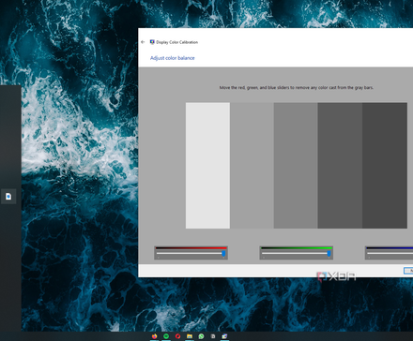Select the Display Color Calibration taskbar icon
Viewport: 413px width, 341px height.
224,336
